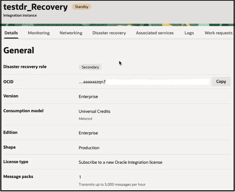Click the License type label
Image resolution: width=235 pixels, height=192 pixels.
pos(16,162)
